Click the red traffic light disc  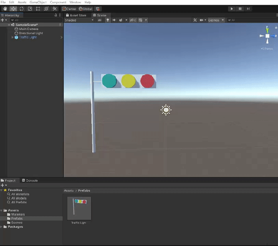pos(147,81)
